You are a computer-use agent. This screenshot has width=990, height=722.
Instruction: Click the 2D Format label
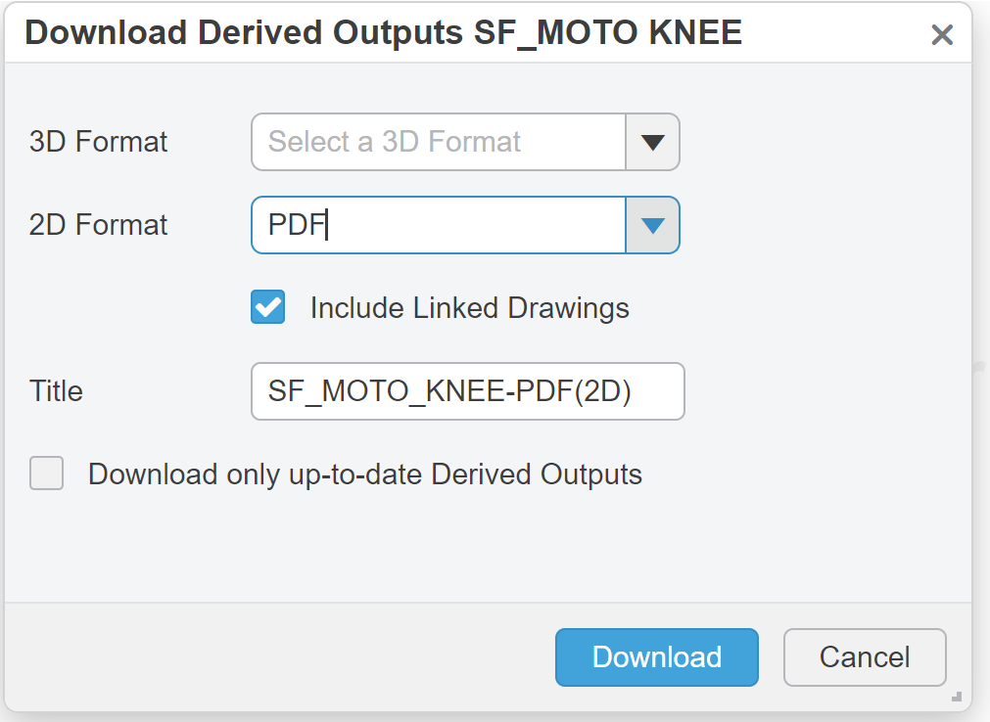point(99,224)
